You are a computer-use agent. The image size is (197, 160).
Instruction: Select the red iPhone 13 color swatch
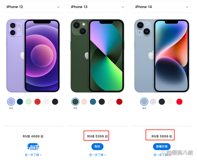pos(119,102)
